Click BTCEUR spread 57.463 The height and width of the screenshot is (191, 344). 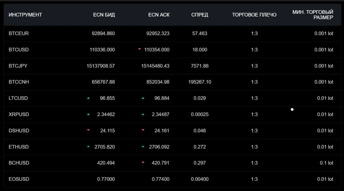200,34
